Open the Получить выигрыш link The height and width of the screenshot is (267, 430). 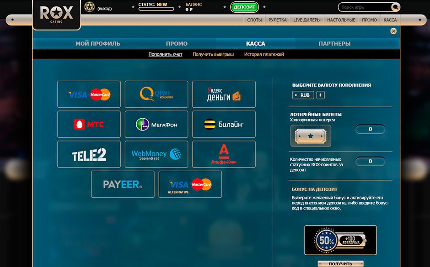tap(213, 54)
